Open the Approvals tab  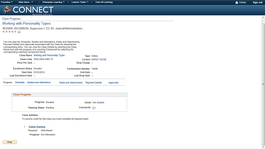[x=113, y=83]
